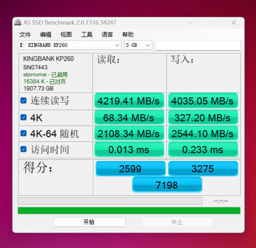Uncheck the 4K-64 随机 test checkbox
This screenshot has height=248, width=256.
pyautogui.click(x=23, y=133)
